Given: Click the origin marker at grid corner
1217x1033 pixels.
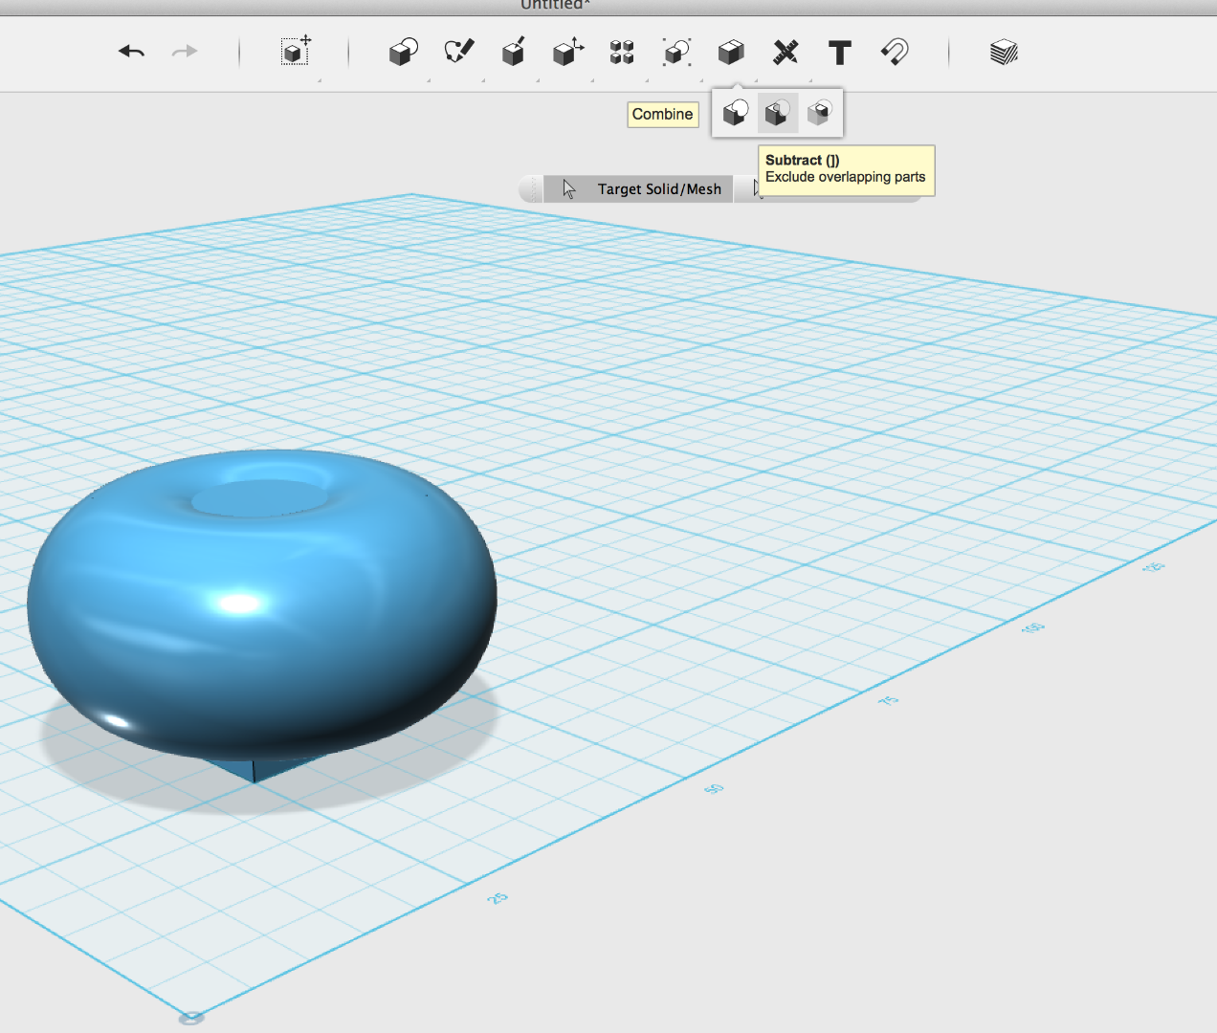Looking at the screenshot, I should pyautogui.click(x=191, y=1018).
